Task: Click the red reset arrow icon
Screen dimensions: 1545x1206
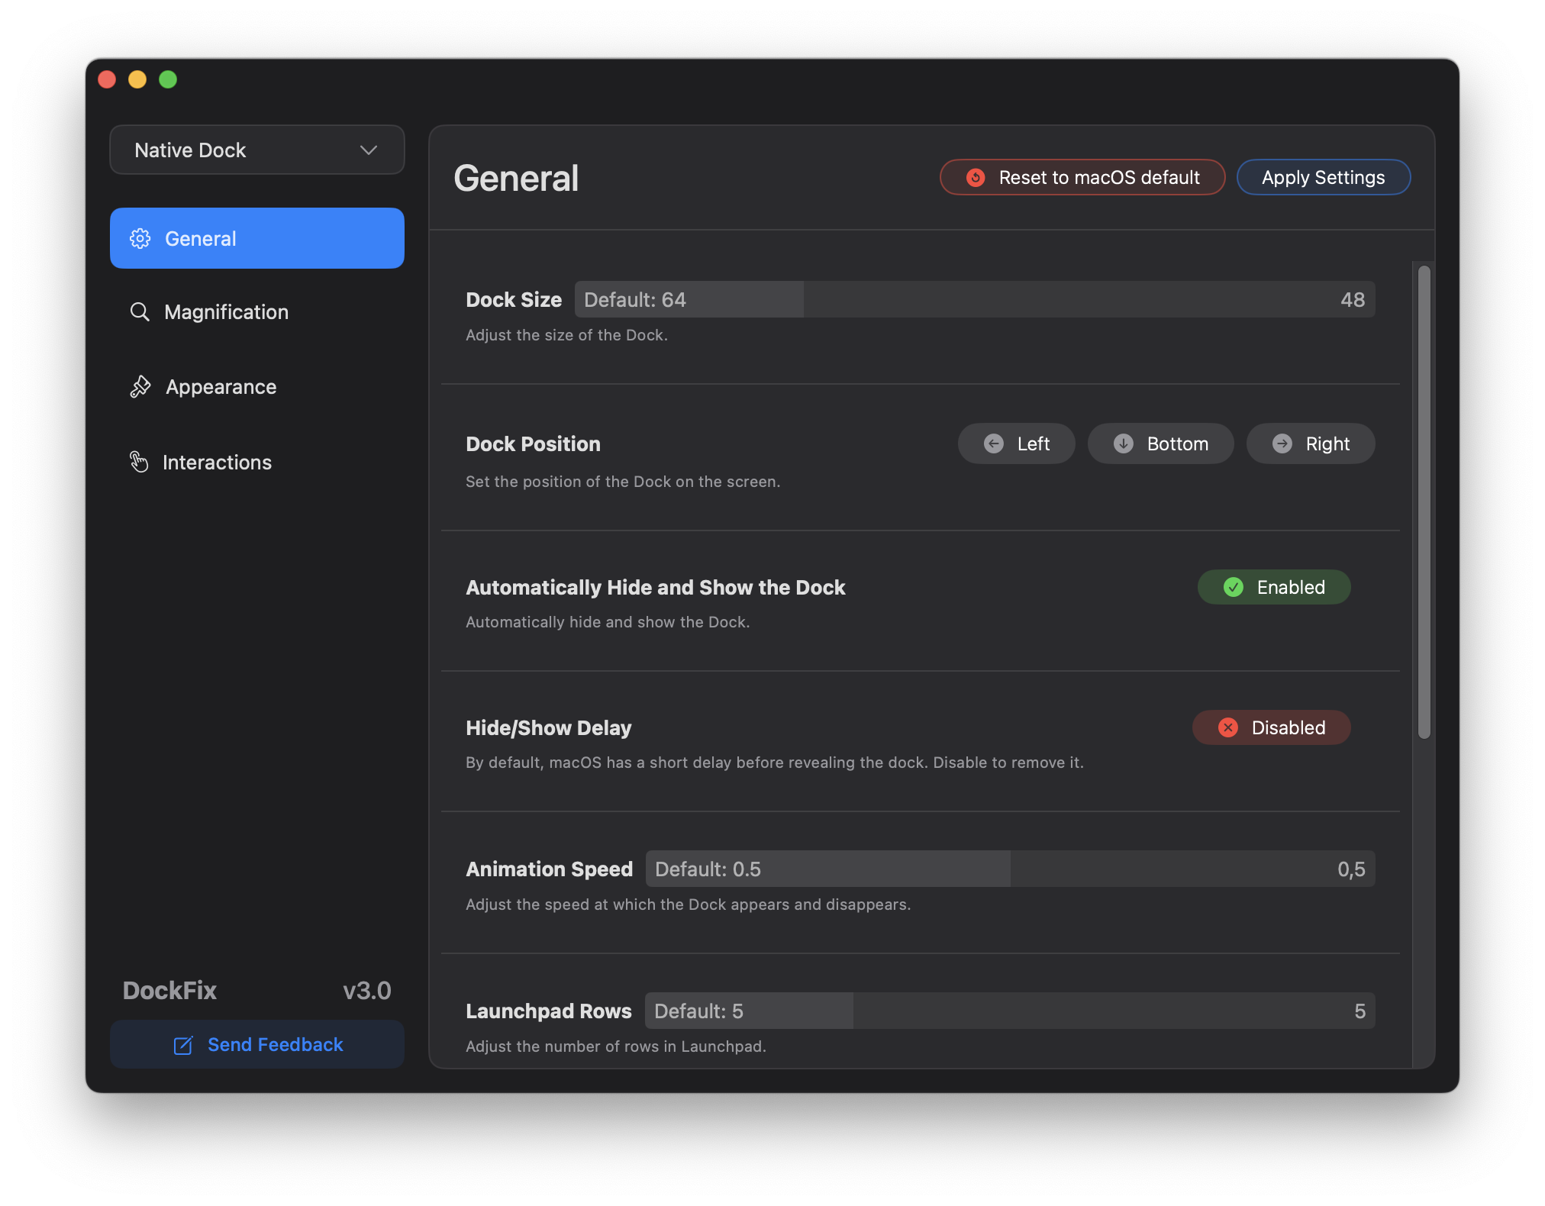Action: coord(976,178)
